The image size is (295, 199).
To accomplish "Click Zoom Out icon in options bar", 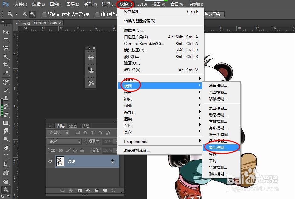I will [x=33, y=14].
